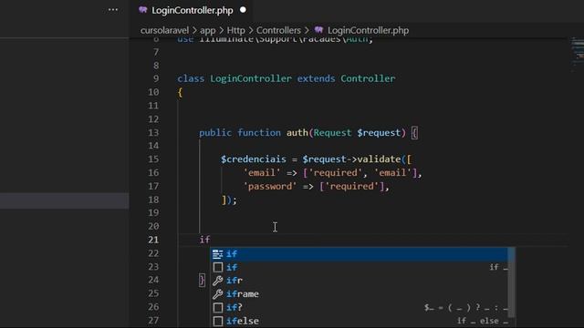Click the closing brace on line 24
Screen dimensions: 584x328
pyautogui.click(x=202, y=280)
